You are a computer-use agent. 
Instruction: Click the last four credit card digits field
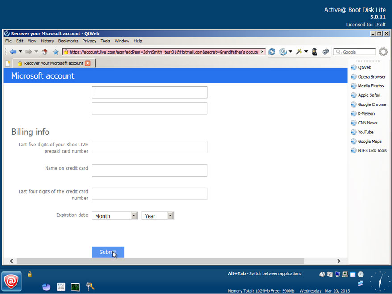(x=149, y=194)
